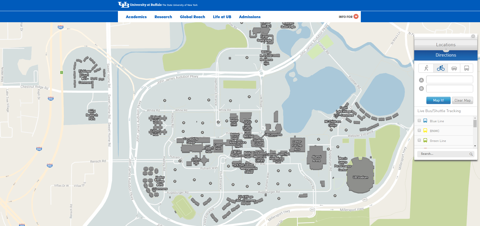Click the UB logo in header
The width and height of the screenshot is (480, 226).
tap(123, 5)
